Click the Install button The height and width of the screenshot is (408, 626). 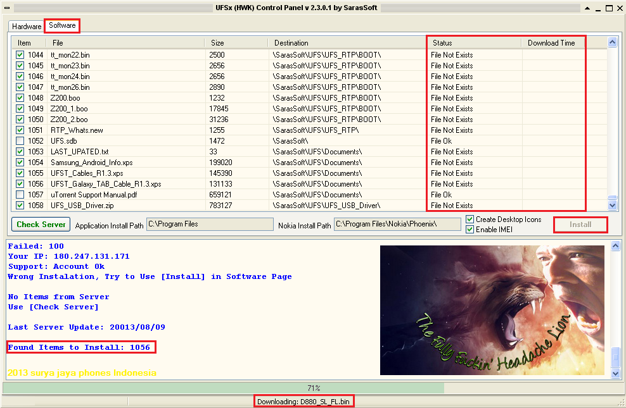[x=580, y=225]
